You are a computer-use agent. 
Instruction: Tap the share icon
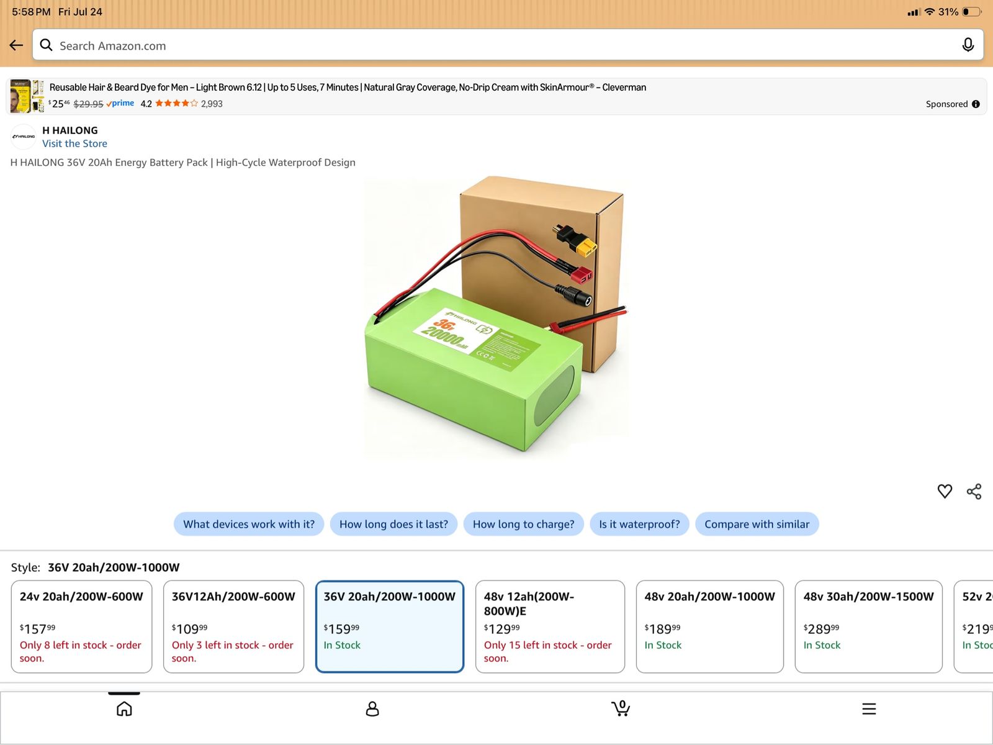974,492
